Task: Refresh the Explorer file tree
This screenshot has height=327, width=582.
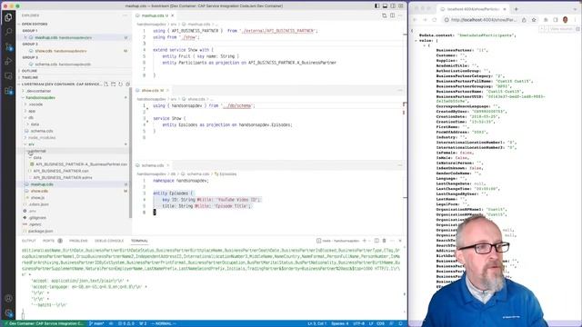Action: point(120,84)
